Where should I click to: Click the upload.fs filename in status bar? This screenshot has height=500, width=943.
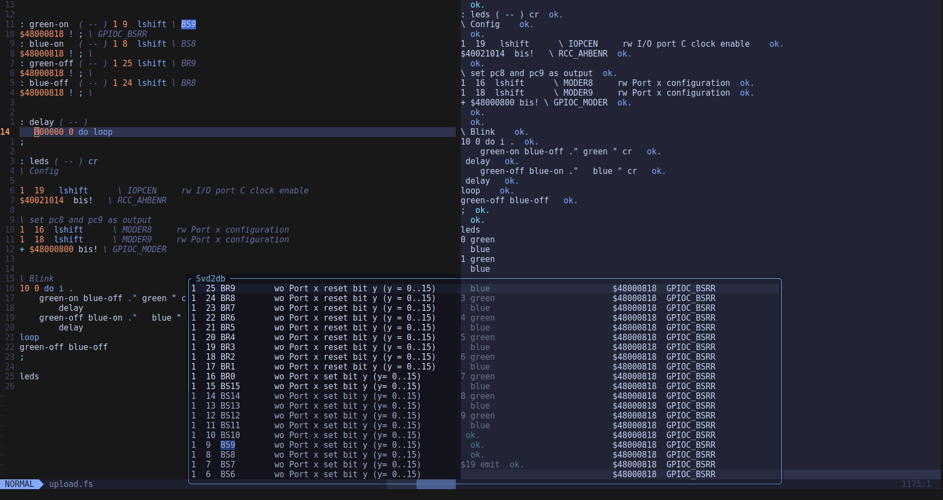pyautogui.click(x=71, y=484)
